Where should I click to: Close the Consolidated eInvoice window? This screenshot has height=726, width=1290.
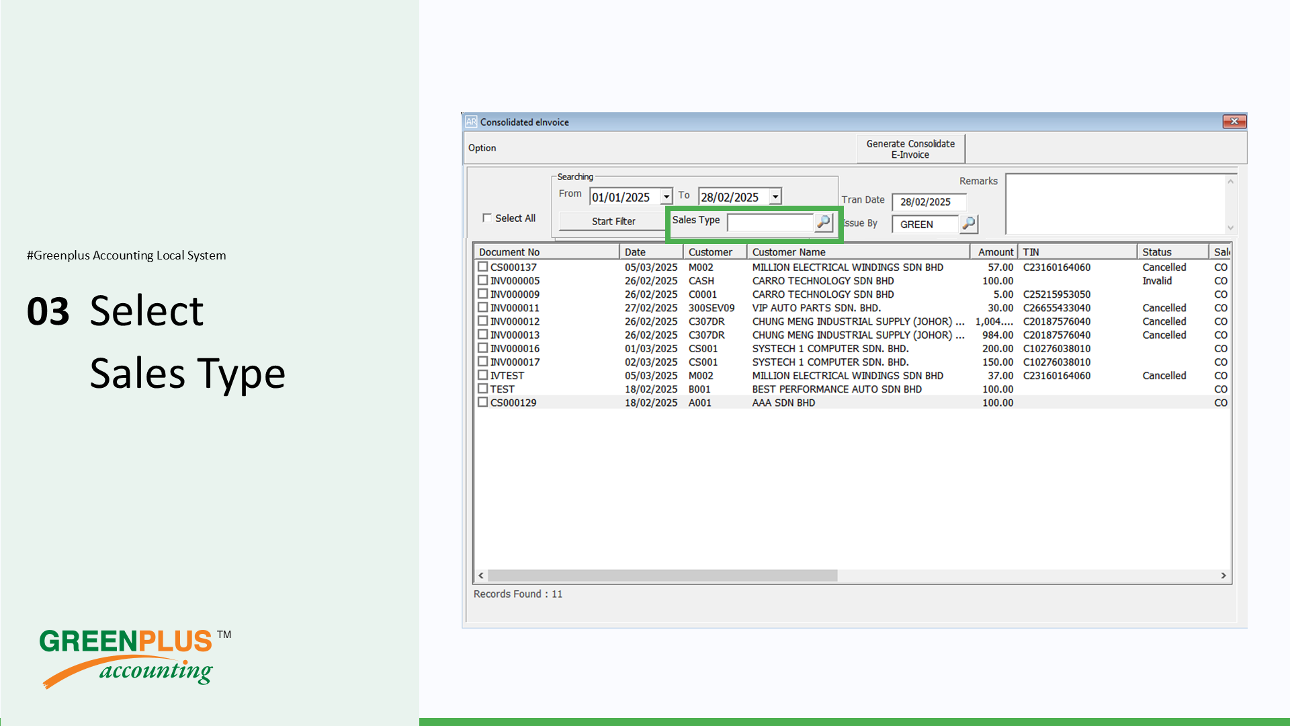(1234, 121)
